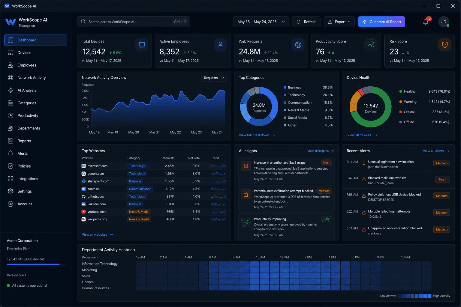
Task: Go to Departments in the sidebar
Action: click(x=36, y=128)
